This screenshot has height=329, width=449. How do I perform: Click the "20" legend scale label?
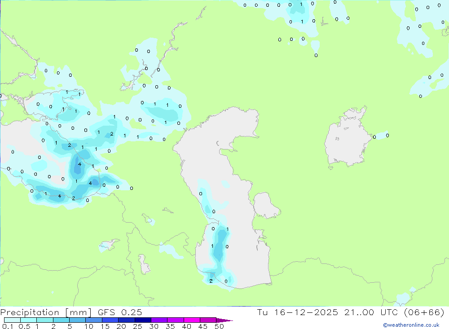click(x=121, y=326)
